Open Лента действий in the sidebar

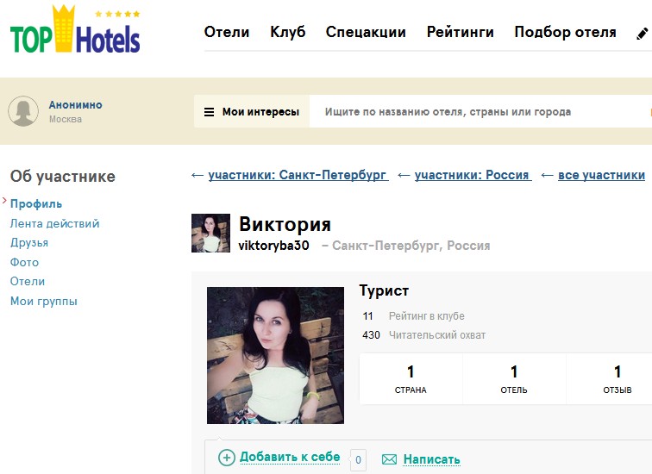coord(55,223)
